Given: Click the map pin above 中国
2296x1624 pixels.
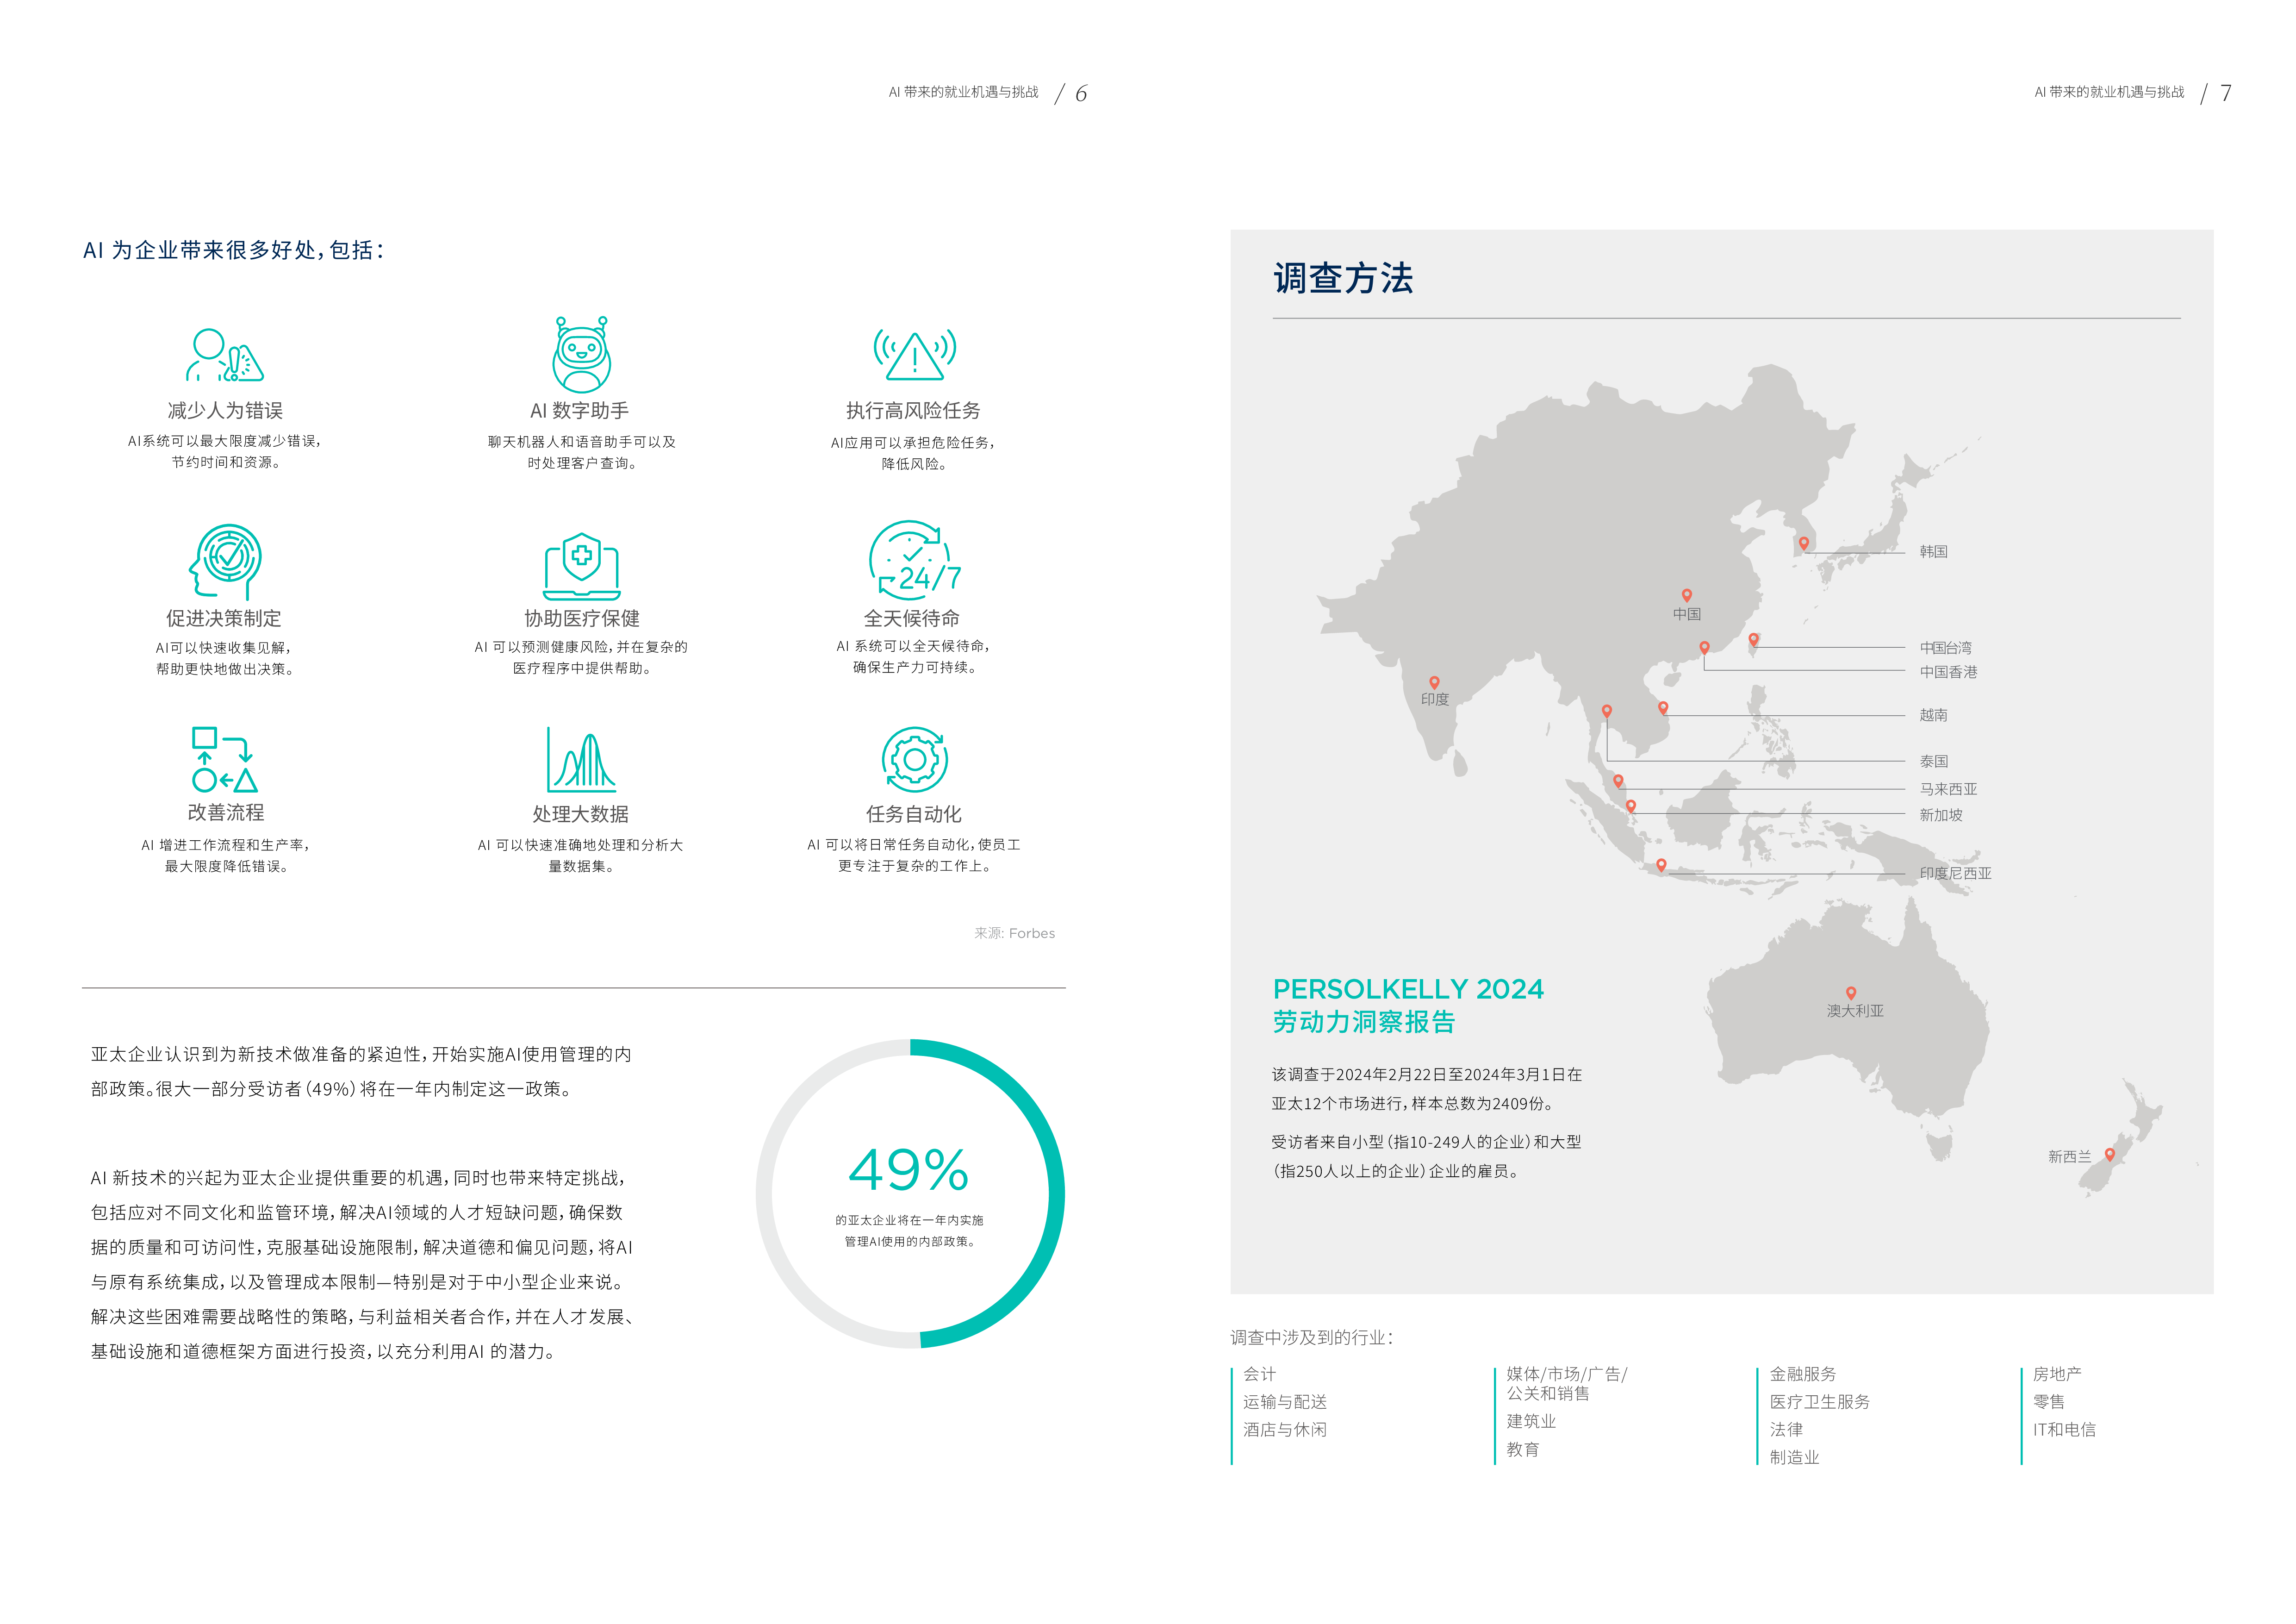Looking at the screenshot, I should point(1687,595).
